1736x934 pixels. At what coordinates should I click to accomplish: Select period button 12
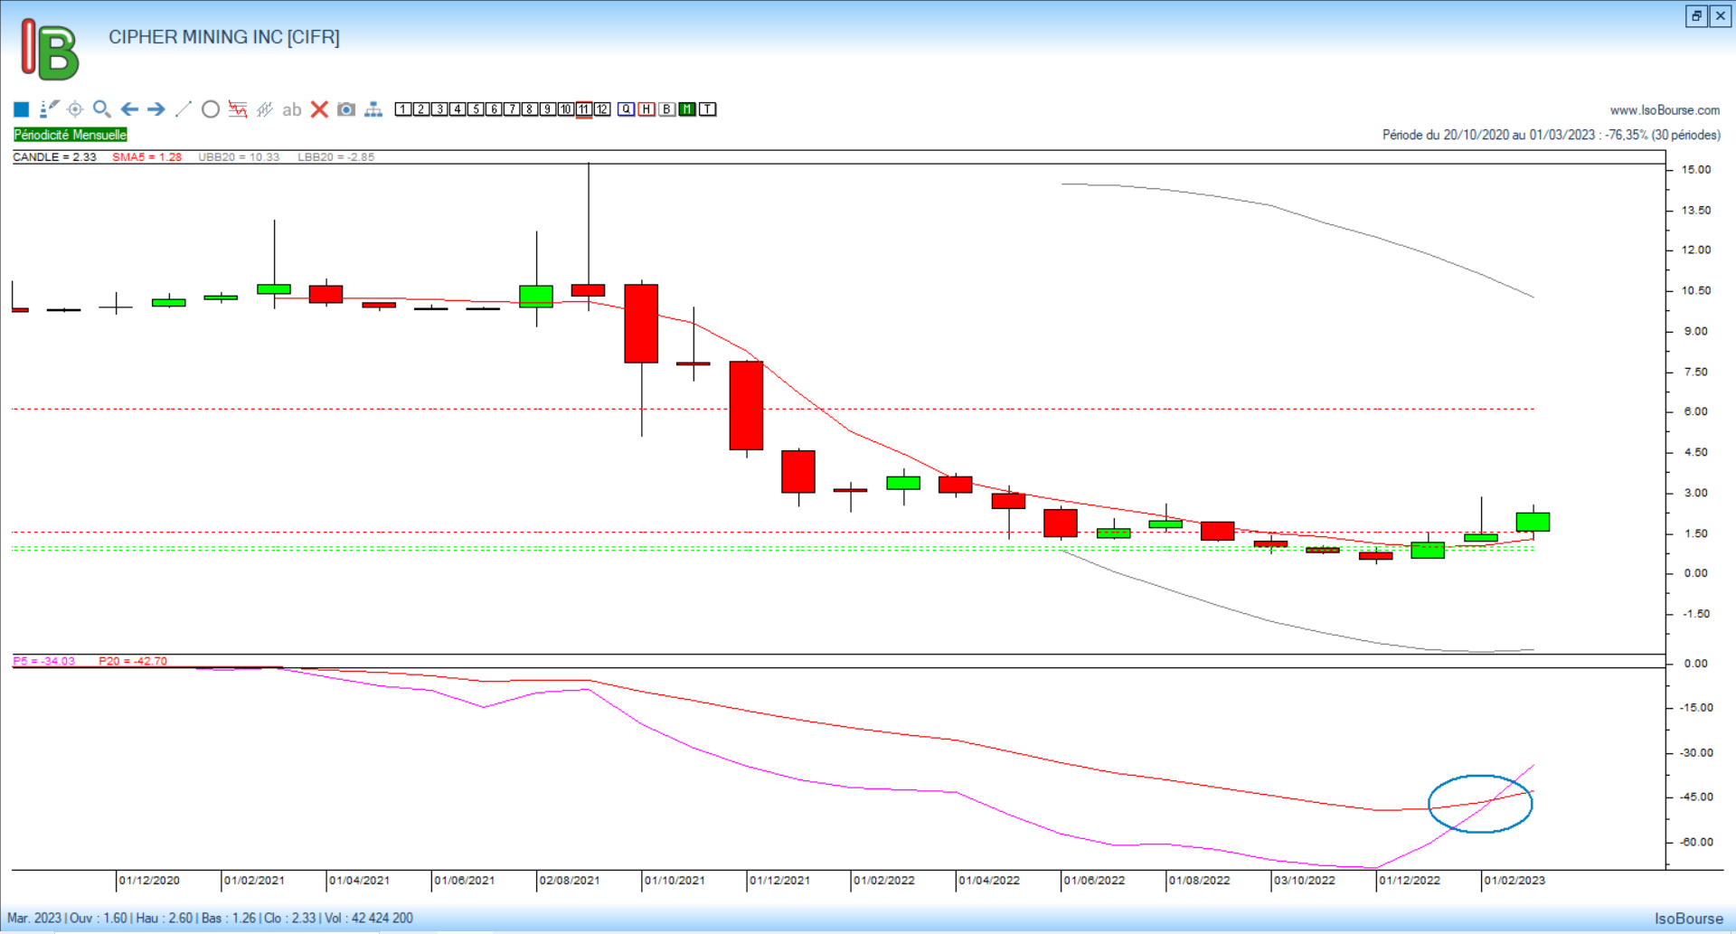click(x=602, y=109)
